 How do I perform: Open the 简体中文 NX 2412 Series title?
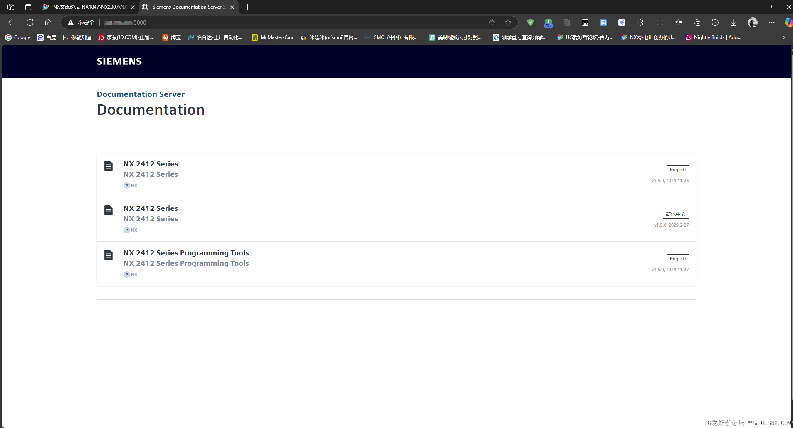[x=151, y=208]
